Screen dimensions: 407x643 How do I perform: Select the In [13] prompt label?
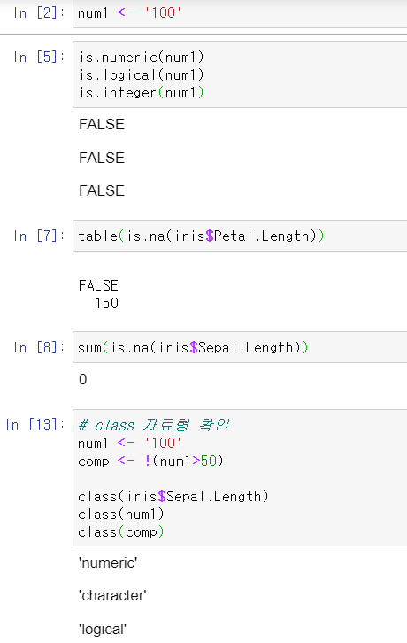[35, 424]
